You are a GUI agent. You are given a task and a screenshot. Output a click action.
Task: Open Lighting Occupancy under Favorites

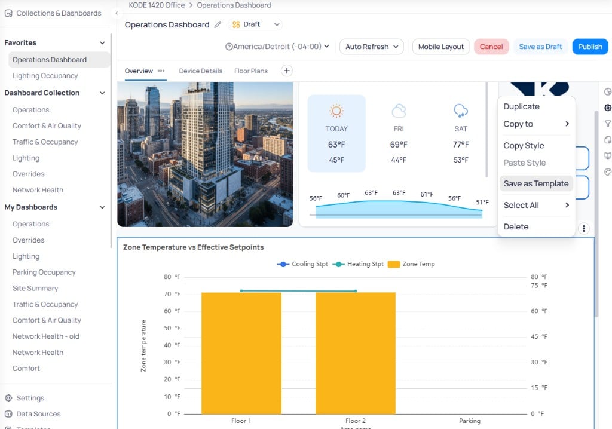45,76
